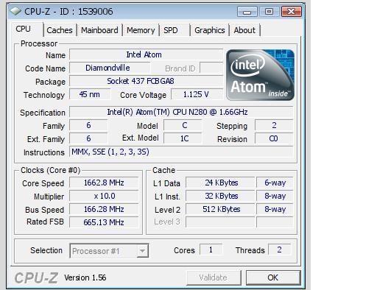This screenshot has height=290, width=377.
Task: Open the Graphics tab
Action: pyautogui.click(x=210, y=30)
